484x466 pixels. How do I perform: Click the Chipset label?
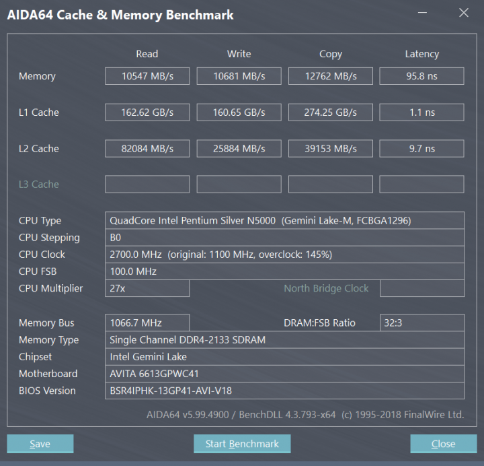[35, 357]
